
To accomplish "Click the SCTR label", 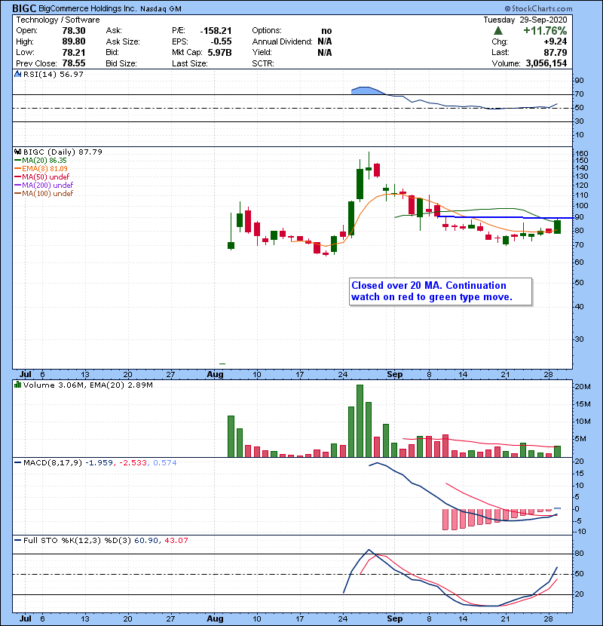I will tap(263, 63).
